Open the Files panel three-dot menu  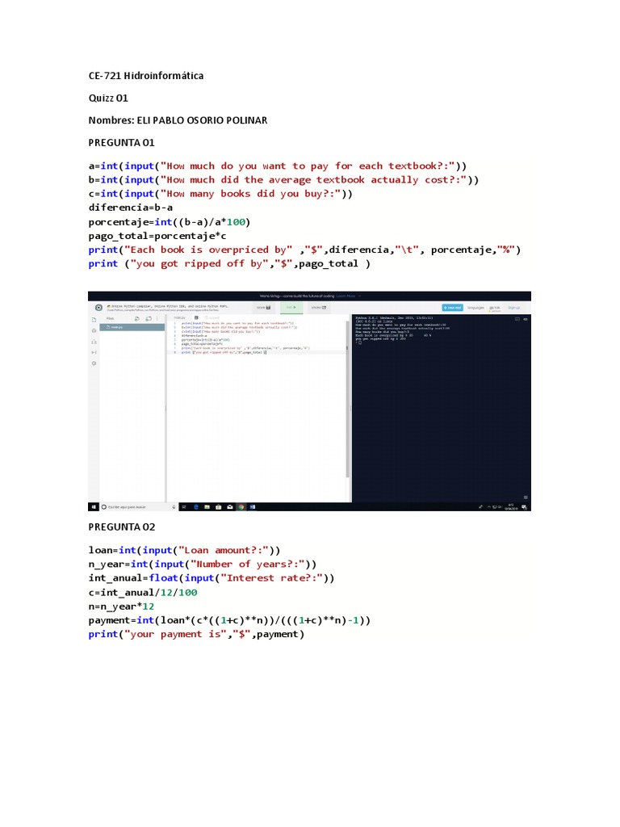coord(157,318)
